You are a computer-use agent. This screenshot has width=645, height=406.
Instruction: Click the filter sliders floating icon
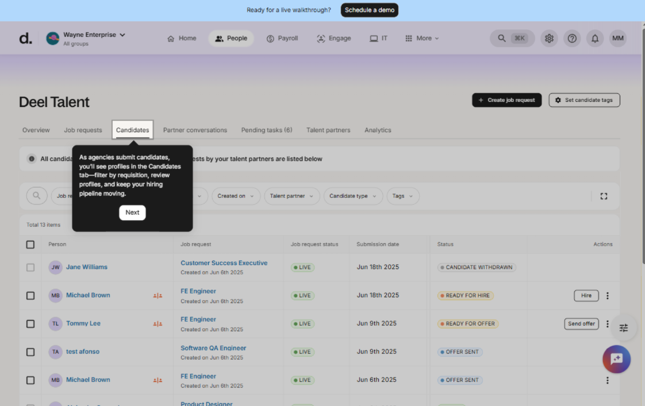(x=624, y=328)
